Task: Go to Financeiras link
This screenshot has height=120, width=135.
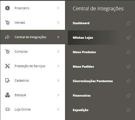Action: click(x=82, y=95)
